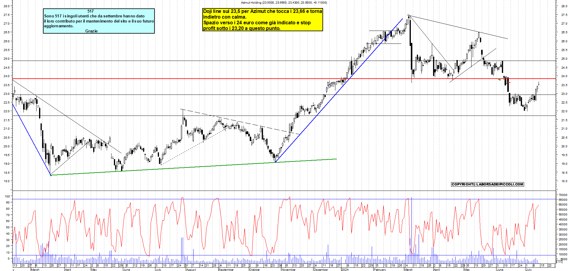Image resolution: width=568 pixels, height=271 pixels.
Task: Click the 80 level on the oscillator axis
Action: coord(8,209)
